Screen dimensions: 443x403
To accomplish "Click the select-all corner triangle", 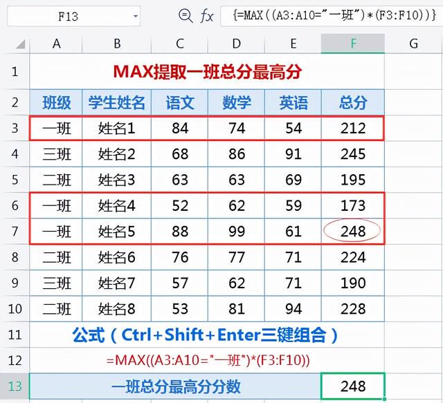I will click(20, 44).
